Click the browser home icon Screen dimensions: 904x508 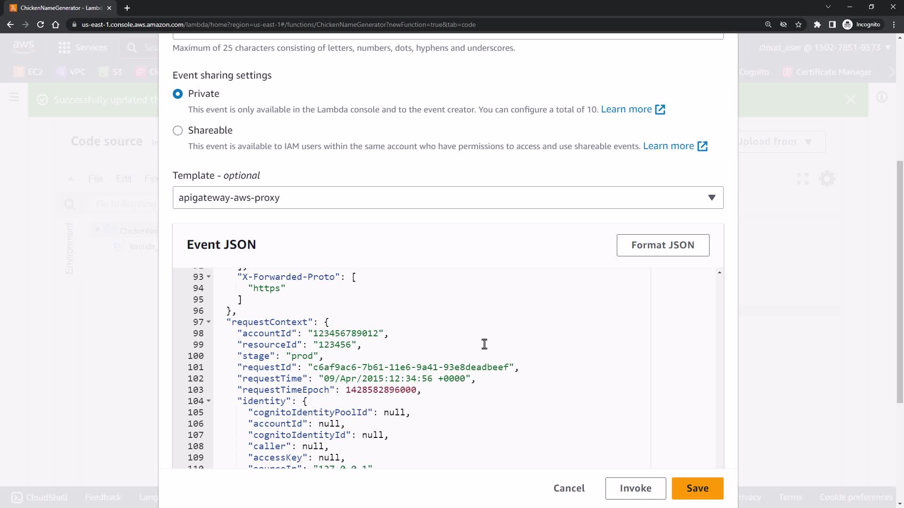click(x=56, y=24)
